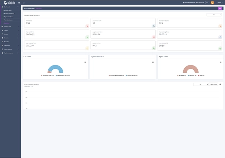Open the queue filter dropdown in Call Summary
The width and height of the screenshot is (225, 158).
[x=214, y=15]
